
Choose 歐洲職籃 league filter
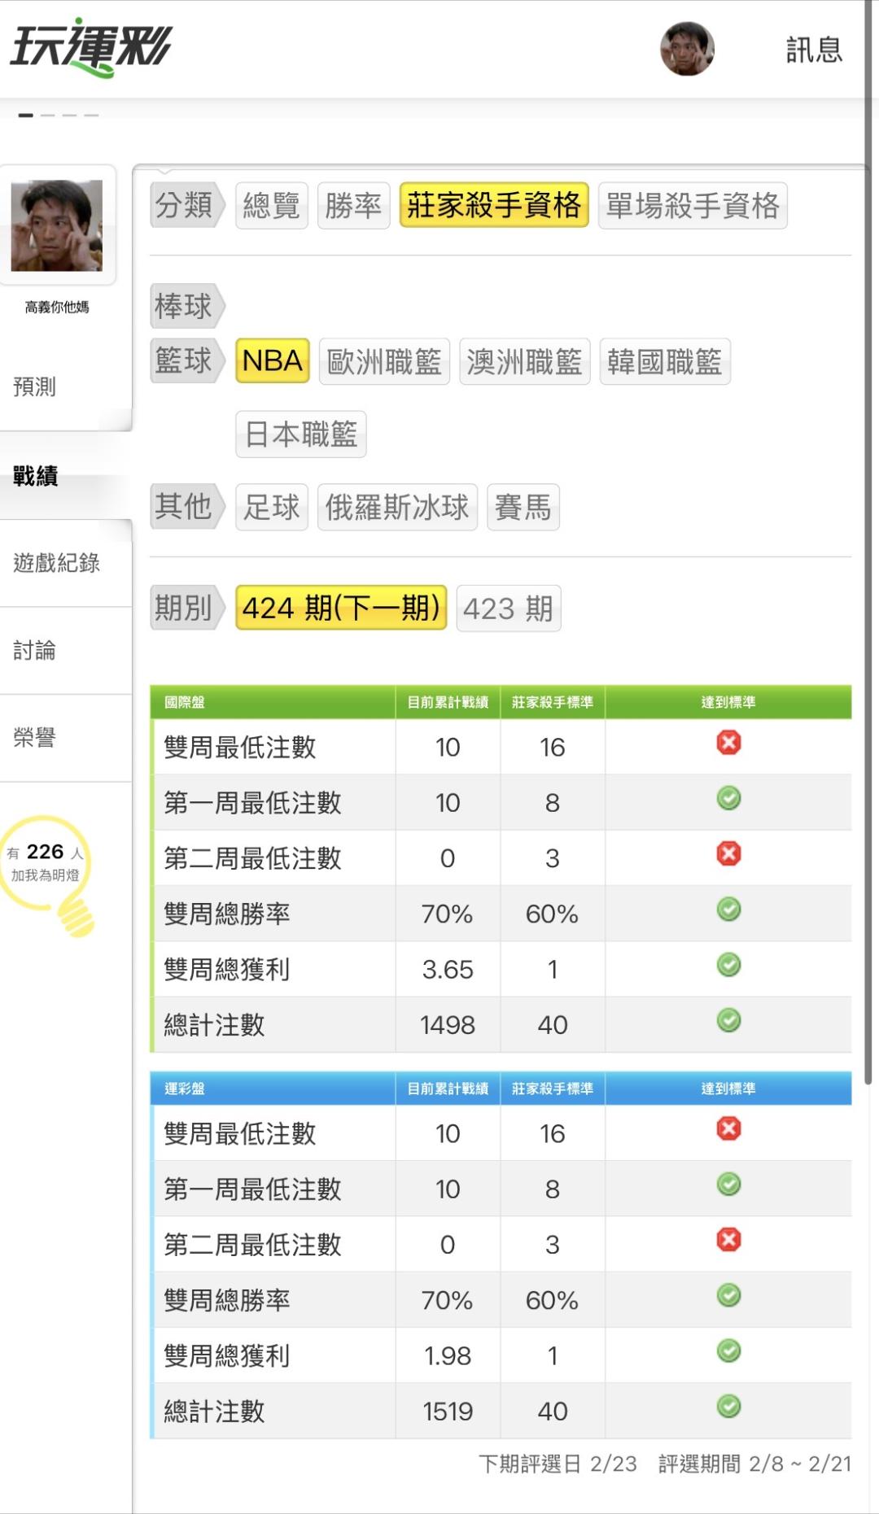coord(384,362)
